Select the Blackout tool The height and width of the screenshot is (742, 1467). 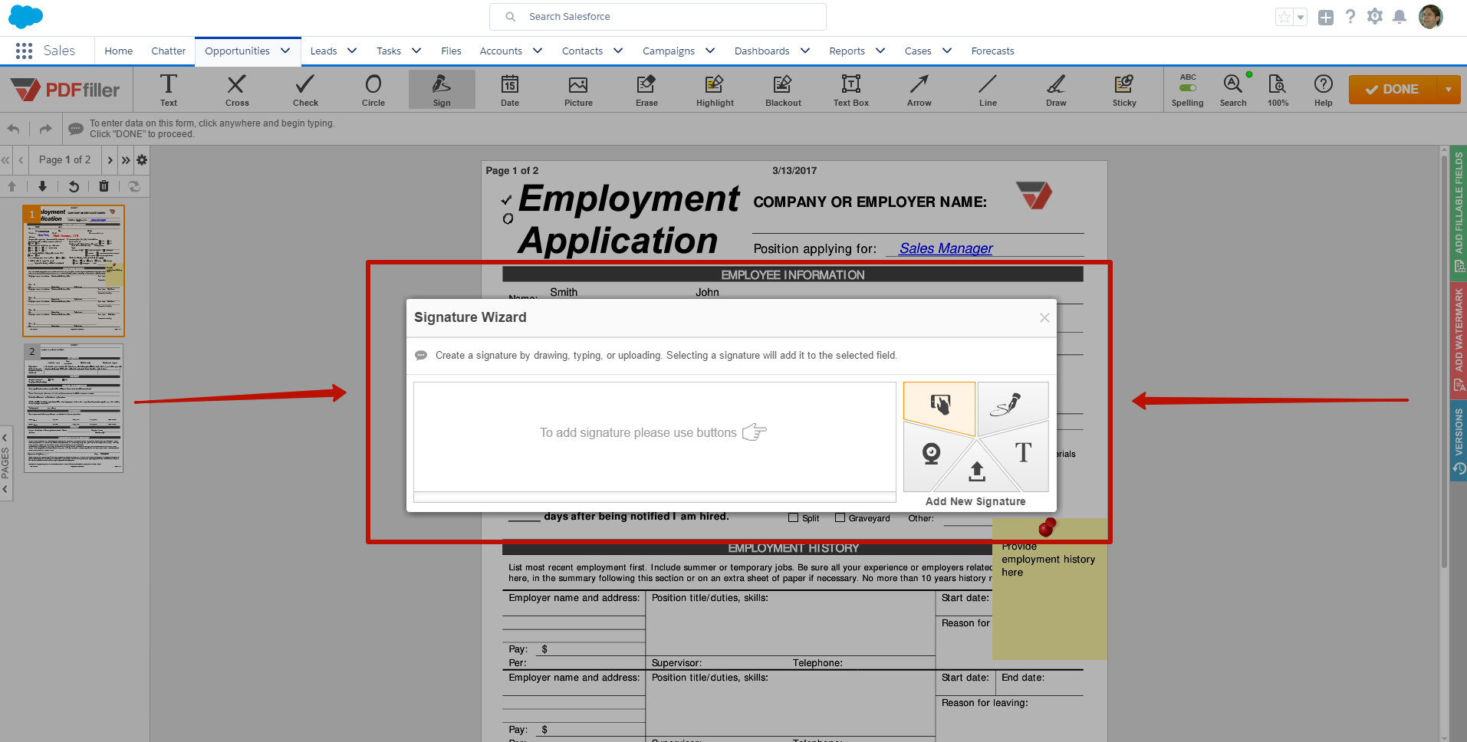click(783, 89)
